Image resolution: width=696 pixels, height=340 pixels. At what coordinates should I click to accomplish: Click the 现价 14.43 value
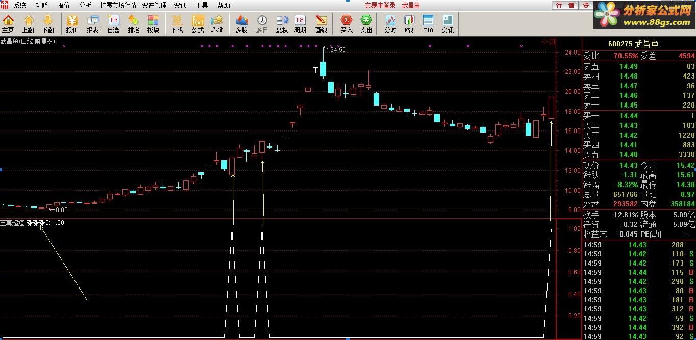click(x=629, y=165)
